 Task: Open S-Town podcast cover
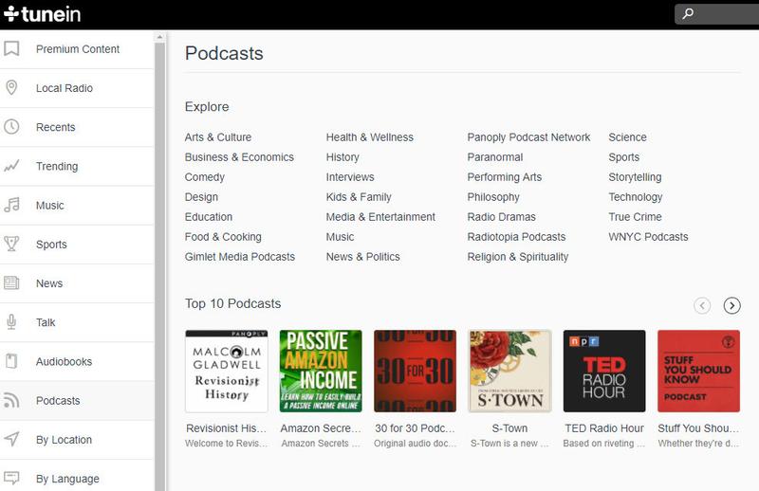pos(509,371)
